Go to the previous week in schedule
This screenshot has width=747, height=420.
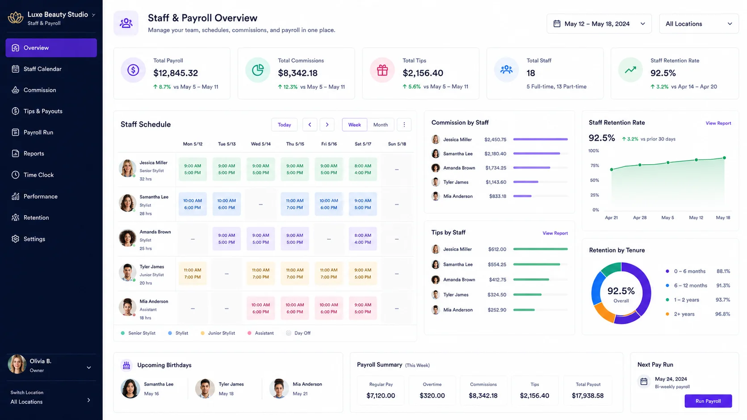[x=310, y=125]
